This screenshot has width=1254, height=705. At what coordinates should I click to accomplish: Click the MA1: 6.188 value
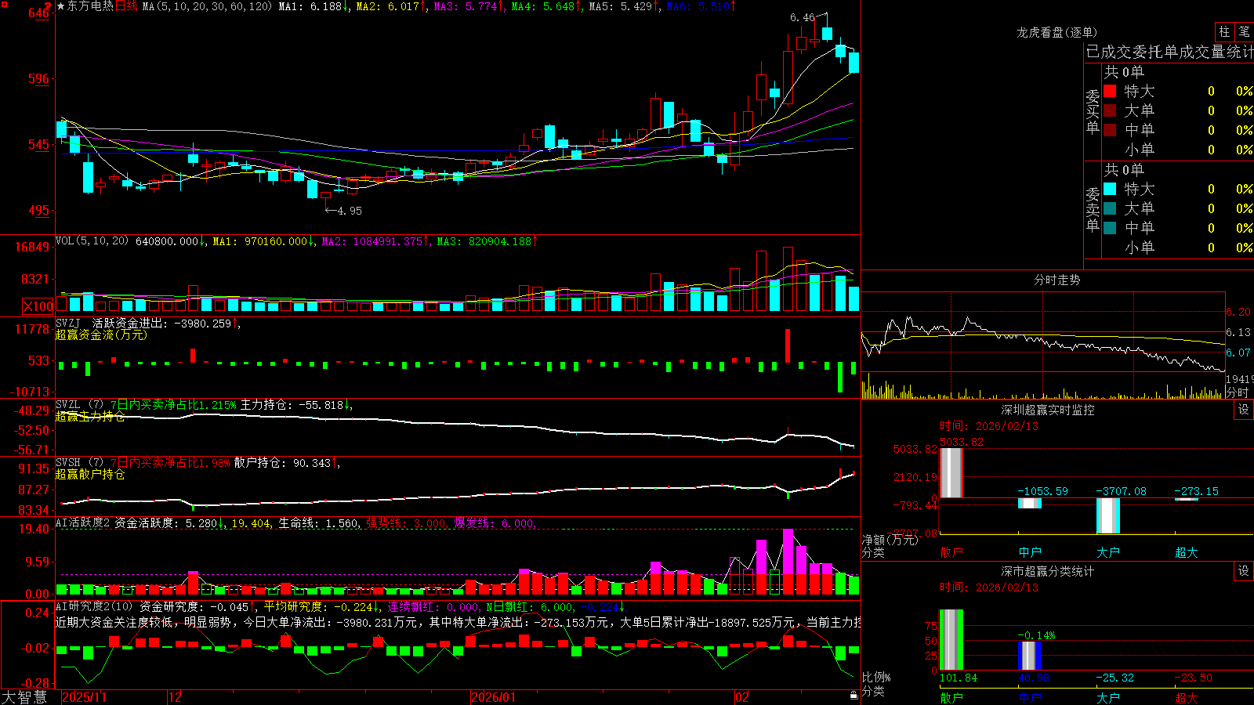pyautogui.click(x=313, y=6)
